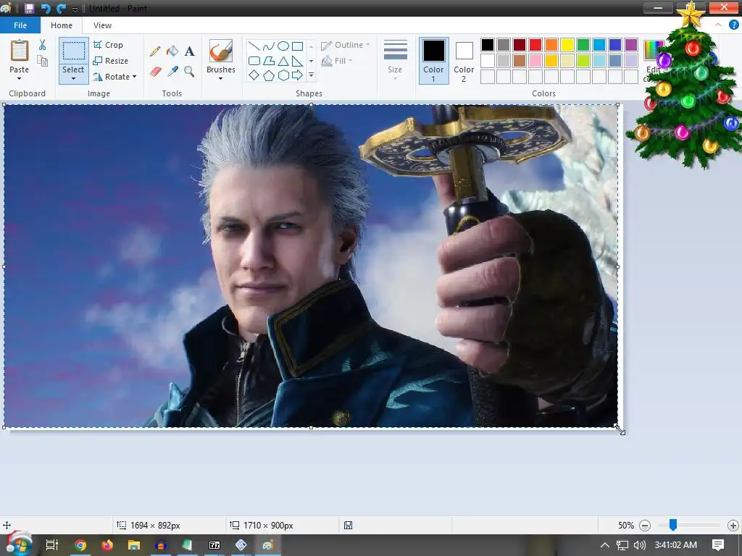Open the Action Center notifications icon

coord(718,544)
